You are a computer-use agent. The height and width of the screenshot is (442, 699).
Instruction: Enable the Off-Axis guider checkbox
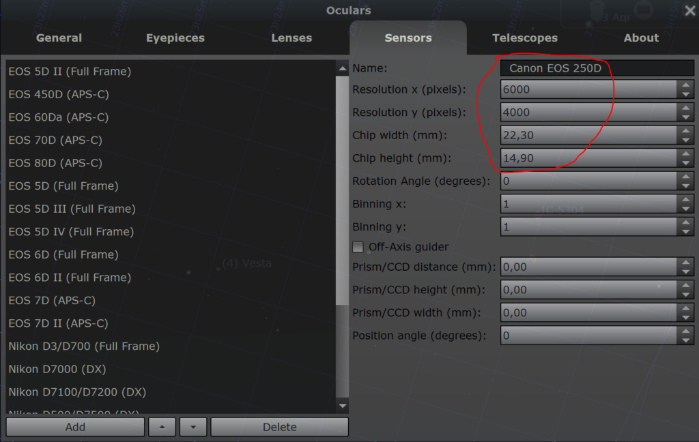click(x=358, y=247)
